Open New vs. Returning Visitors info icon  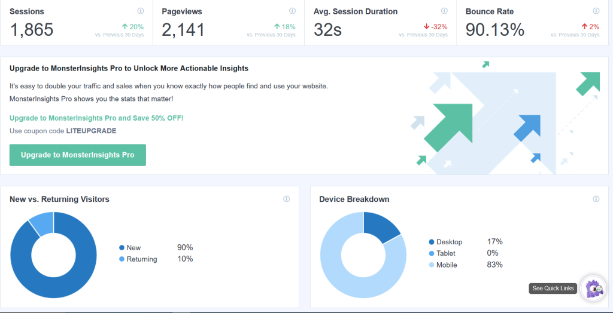287,199
